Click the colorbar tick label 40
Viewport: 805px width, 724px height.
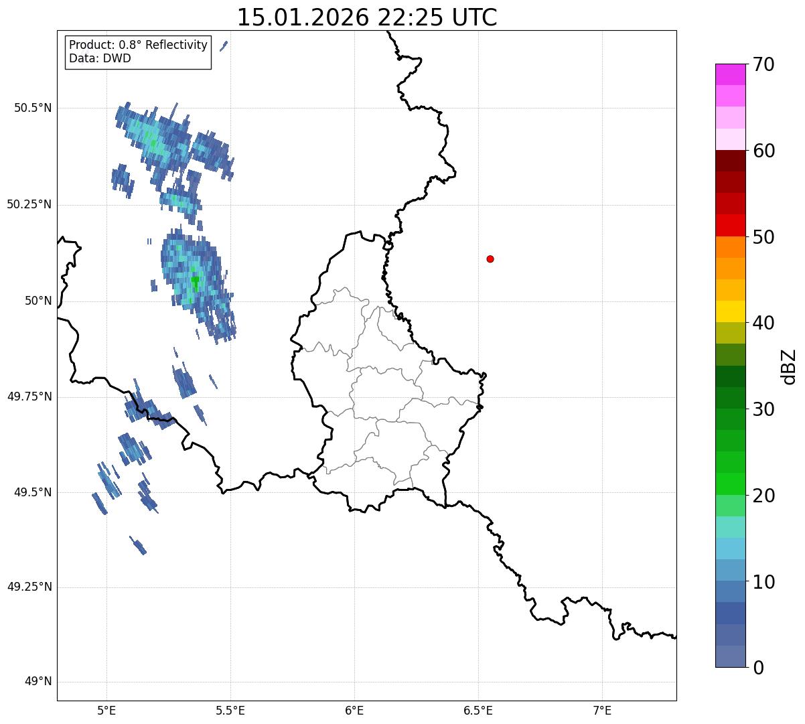[764, 323]
